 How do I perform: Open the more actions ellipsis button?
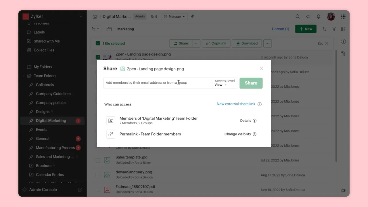coord(268,43)
